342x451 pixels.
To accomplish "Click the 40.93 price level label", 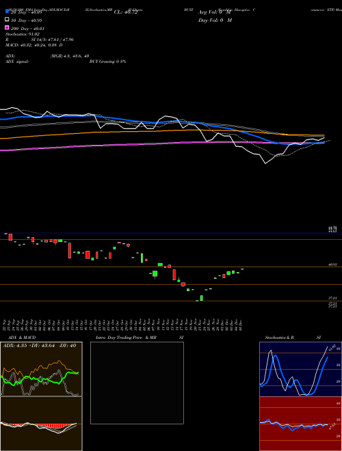I will point(333,264).
